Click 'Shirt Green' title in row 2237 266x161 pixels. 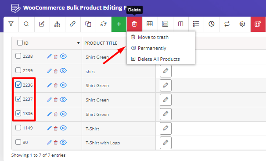(97, 100)
